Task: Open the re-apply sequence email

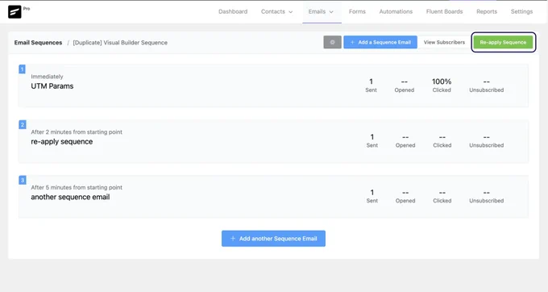Action: coord(62,142)
